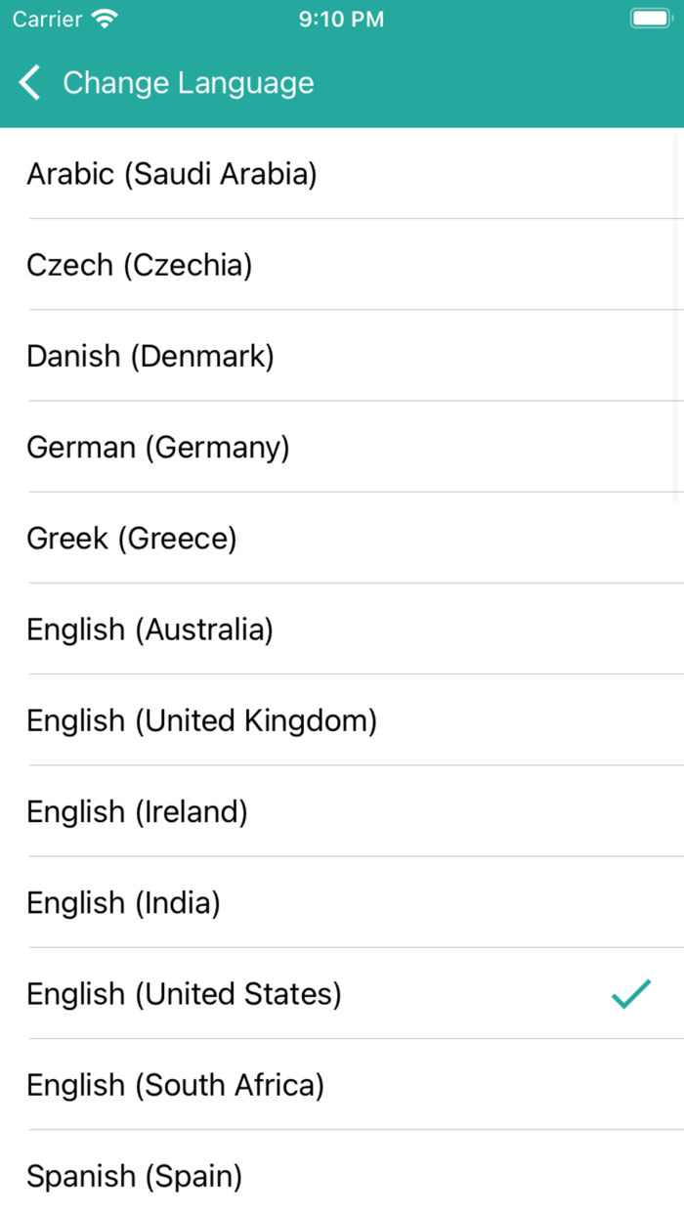Viewport: 684px width, 1216px height.
Task: Choose English (South Africa)
Action: click(x=176, y=1085)
